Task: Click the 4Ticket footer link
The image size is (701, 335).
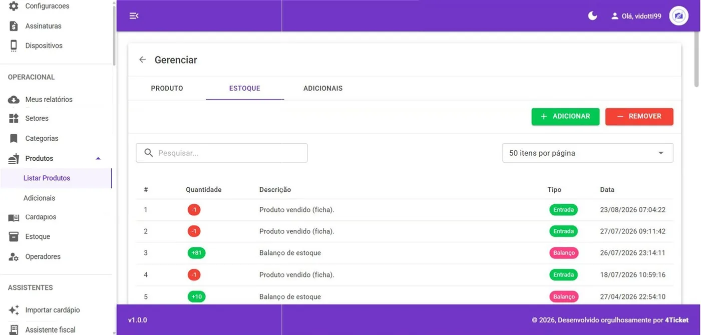Action: click(x=676, y=320)
